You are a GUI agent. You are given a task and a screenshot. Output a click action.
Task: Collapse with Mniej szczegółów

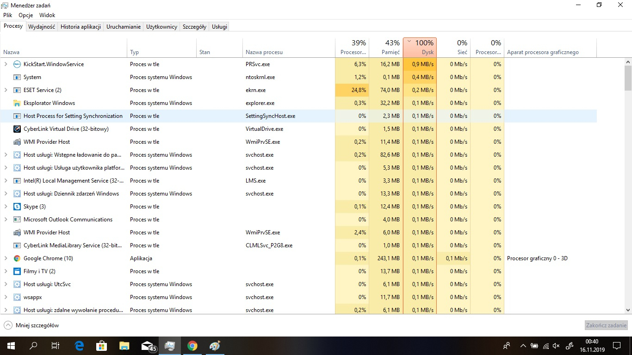pos(31,325)
